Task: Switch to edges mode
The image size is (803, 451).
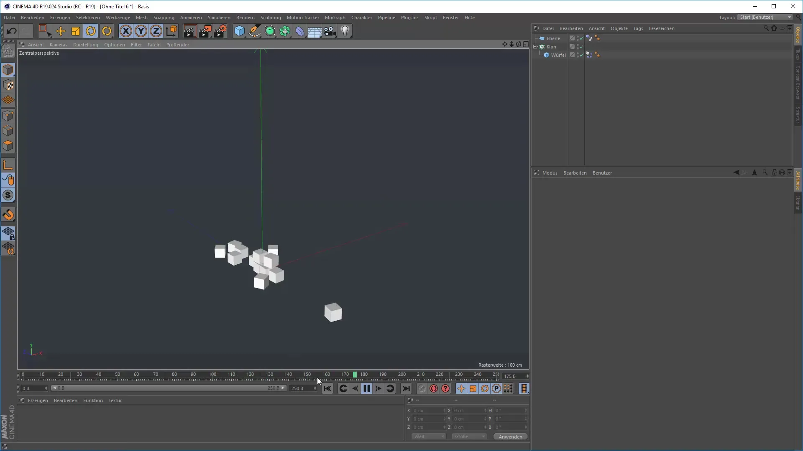Action: coord(8,131)
